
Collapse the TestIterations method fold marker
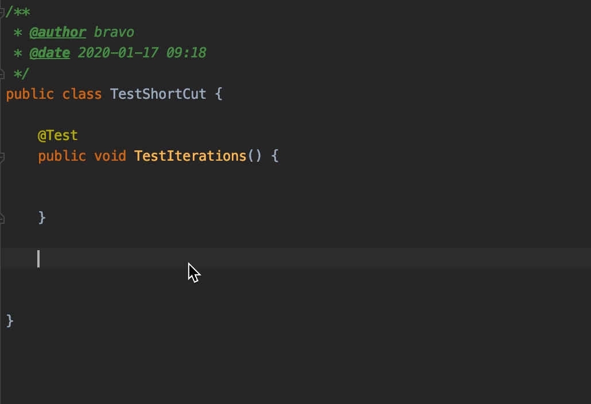coord(2,157)
